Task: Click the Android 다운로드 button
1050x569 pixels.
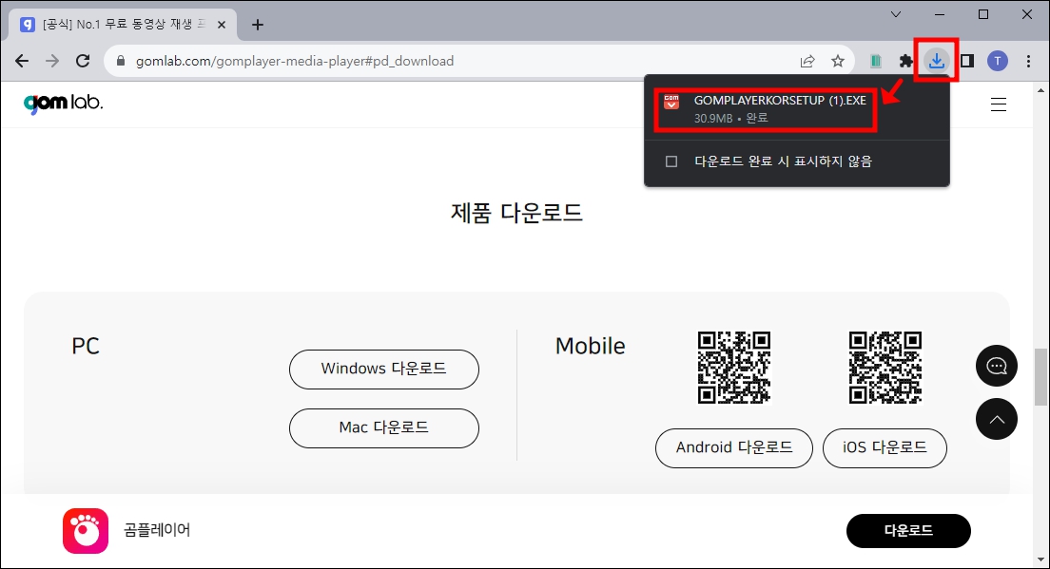Action: coord(734,448)
